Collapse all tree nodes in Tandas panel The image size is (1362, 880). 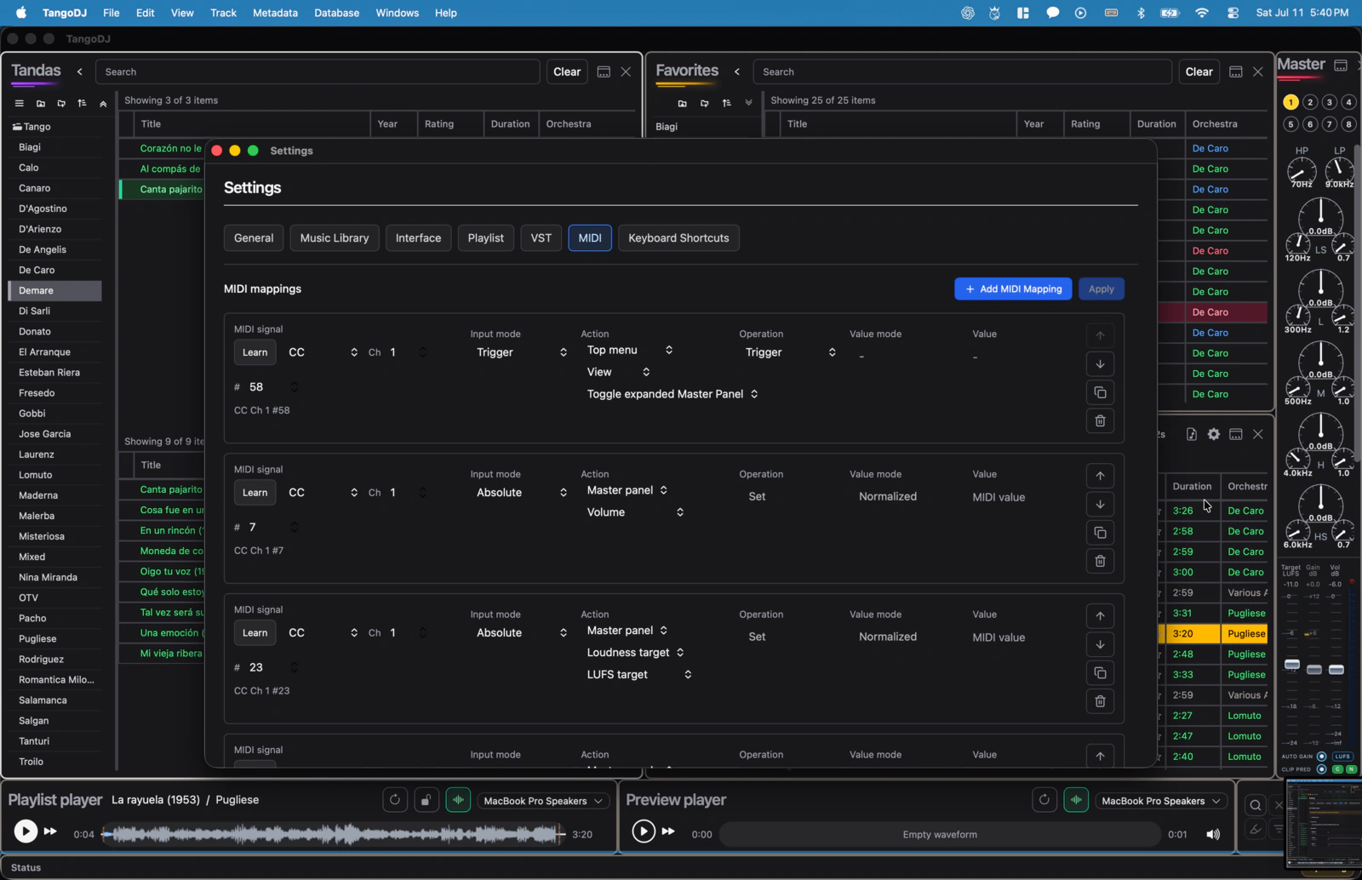click(103, 103)
